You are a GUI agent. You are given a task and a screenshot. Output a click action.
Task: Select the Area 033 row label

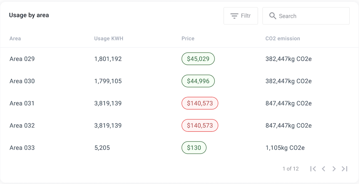pos(22,148)
